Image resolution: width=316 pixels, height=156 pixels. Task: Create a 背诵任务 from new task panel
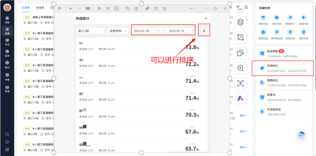click(303, 19)
